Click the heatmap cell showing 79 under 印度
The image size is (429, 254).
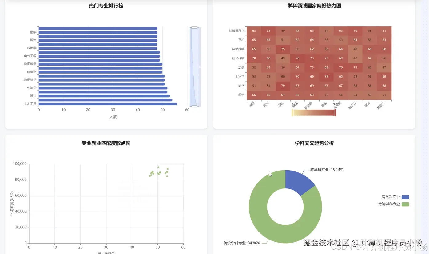click(x=283, y=86)
